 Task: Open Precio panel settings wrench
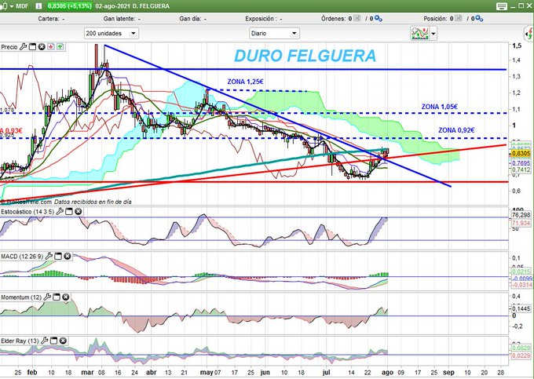pos(23,47)
